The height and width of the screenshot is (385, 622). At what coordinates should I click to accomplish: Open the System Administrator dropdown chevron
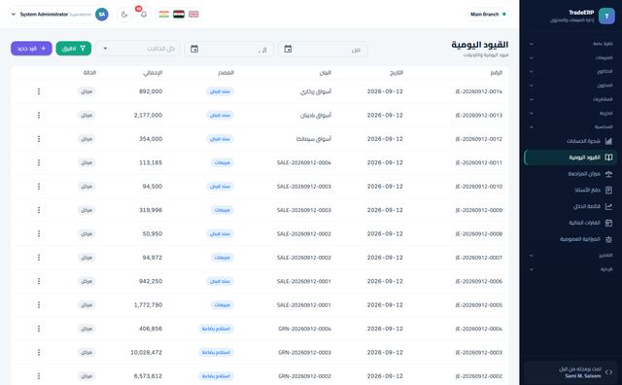coord(13,15)
